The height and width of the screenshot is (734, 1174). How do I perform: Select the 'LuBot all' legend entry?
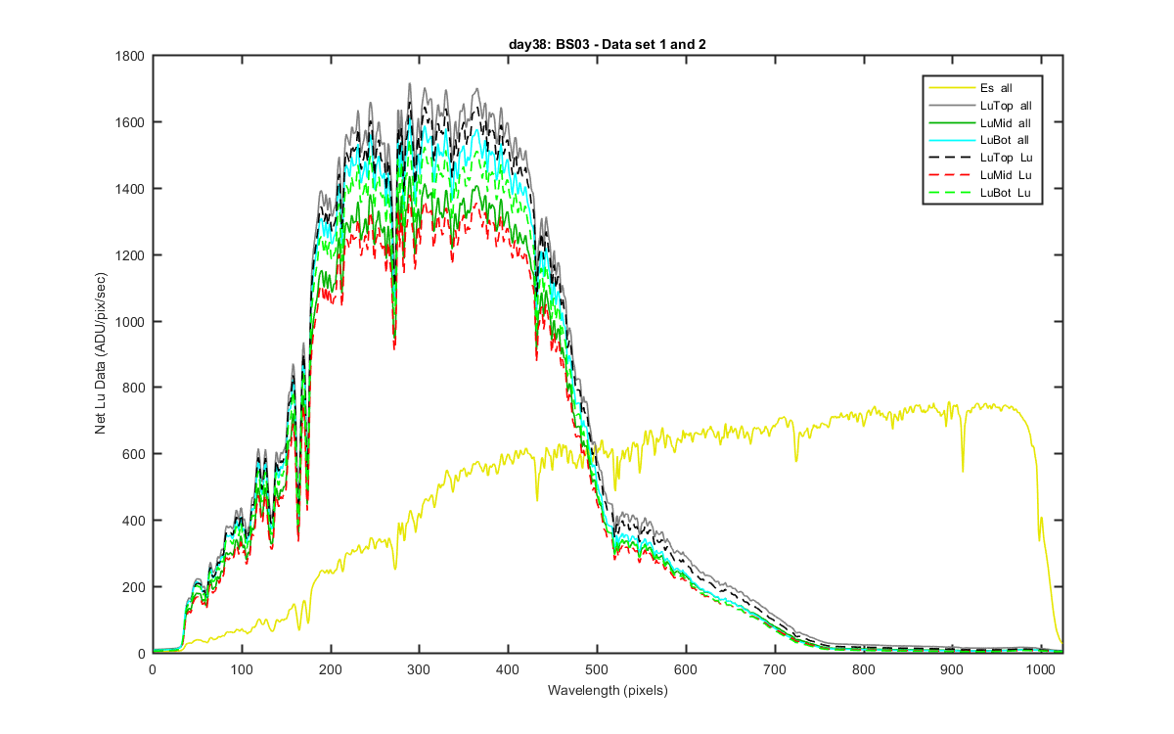point(983,141)
